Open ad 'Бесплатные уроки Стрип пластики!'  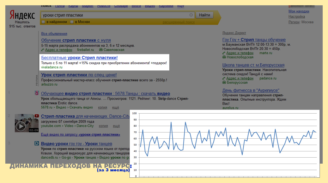79,58
